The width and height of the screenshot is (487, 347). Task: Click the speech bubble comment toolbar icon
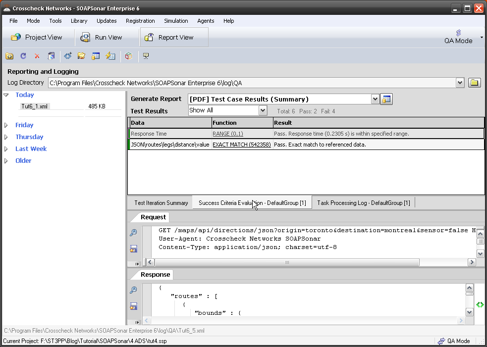pos(146,56)
